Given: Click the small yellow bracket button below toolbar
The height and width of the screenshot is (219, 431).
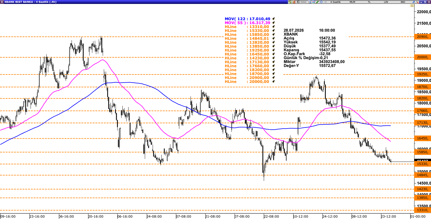Looking at the screenshot, I should click(412, 6).
